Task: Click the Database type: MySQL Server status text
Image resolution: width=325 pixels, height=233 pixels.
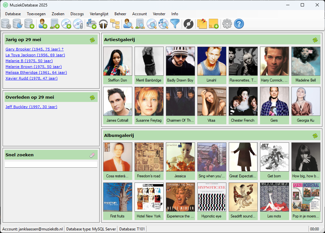Action: click(91, 229)
